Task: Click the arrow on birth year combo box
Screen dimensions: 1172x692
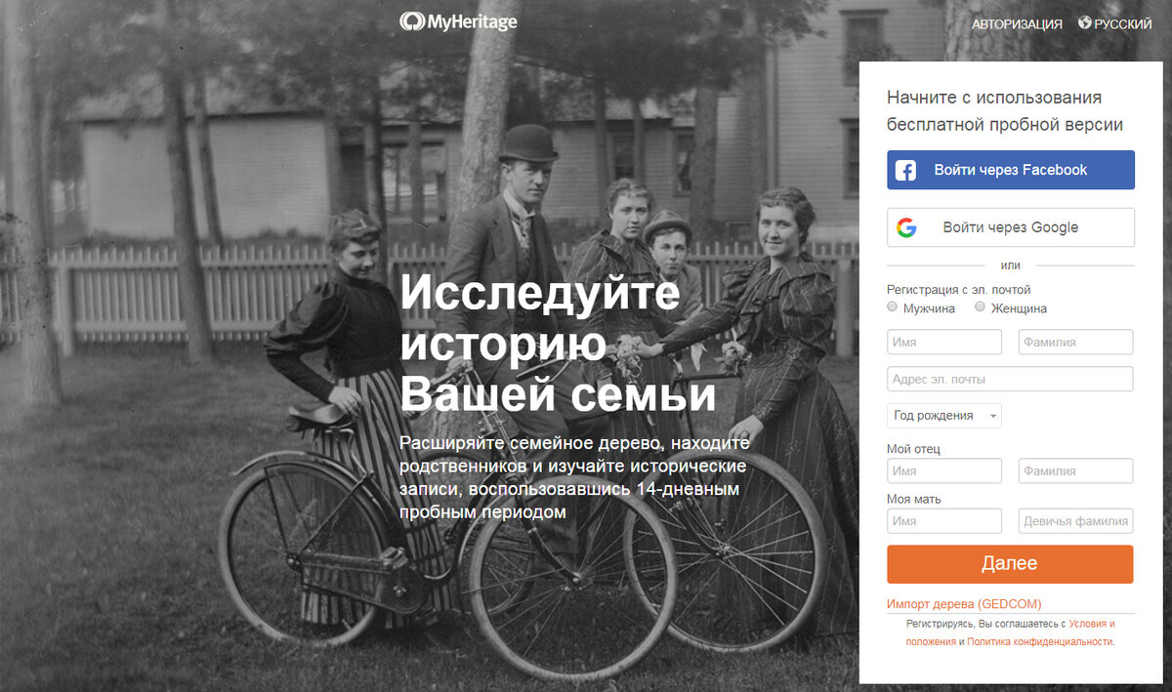Action: coord(993,416)
